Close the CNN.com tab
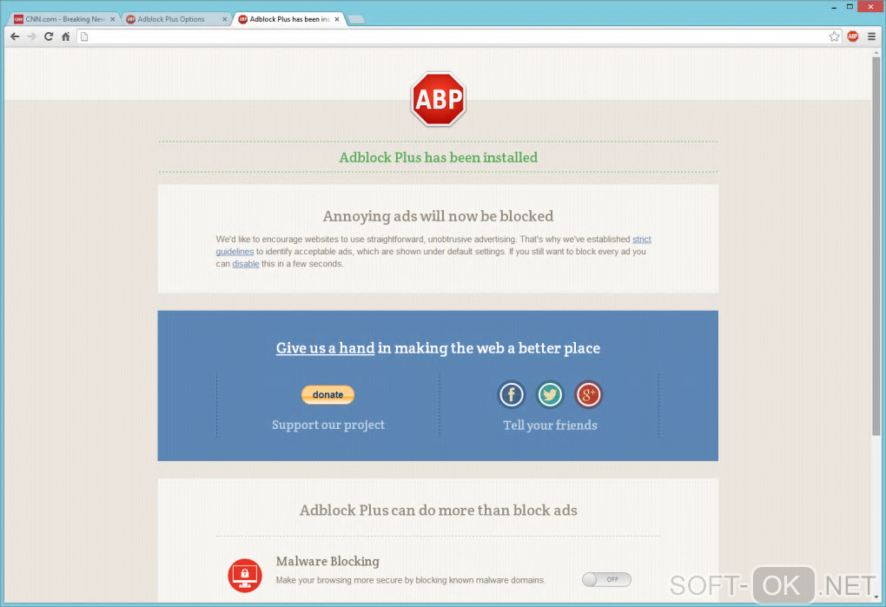Screen dimensions: 886x607 point(112,19)
